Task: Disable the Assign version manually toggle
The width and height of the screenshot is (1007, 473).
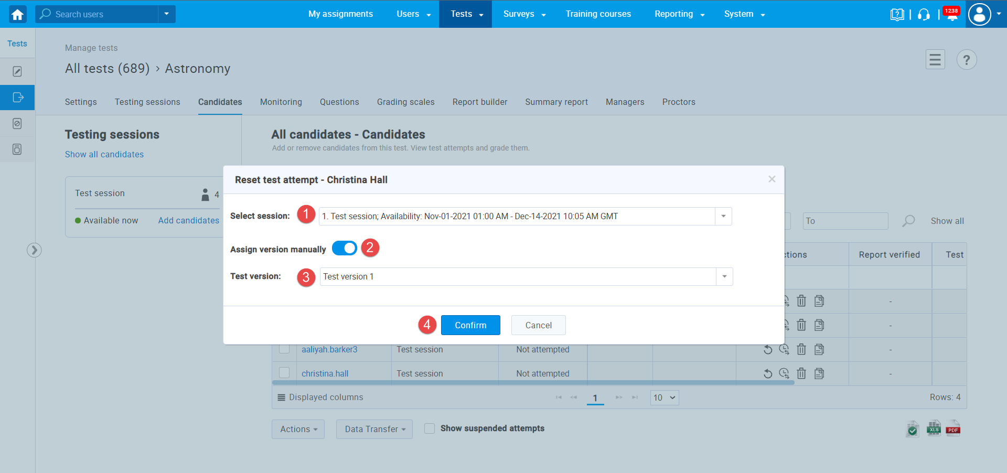Action: point(345,248)
